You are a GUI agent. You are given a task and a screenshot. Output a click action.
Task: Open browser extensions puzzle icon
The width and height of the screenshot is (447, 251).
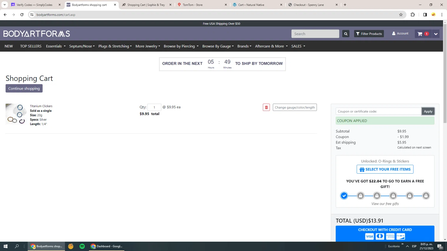[x=413, y=15]
